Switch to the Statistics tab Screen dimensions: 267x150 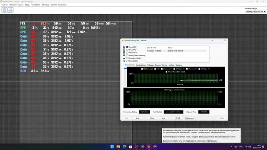click(x=179, y=65)
